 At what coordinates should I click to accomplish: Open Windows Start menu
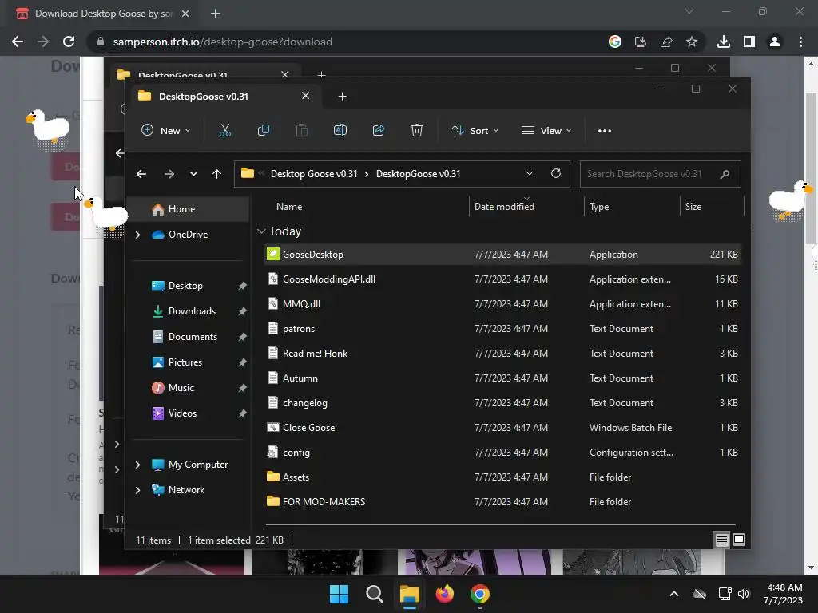point(339,594)
